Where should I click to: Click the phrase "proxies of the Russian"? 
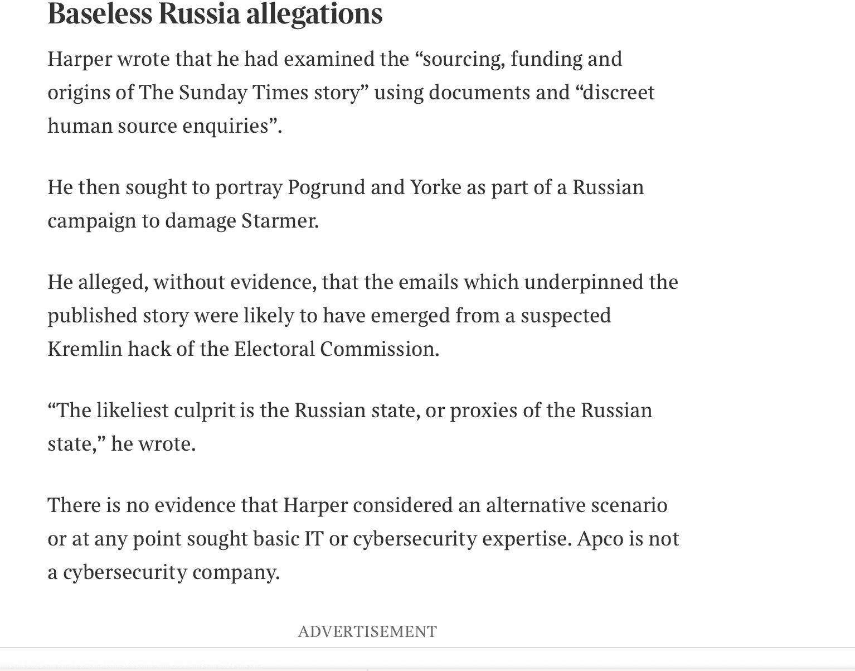tap(551, 410)
